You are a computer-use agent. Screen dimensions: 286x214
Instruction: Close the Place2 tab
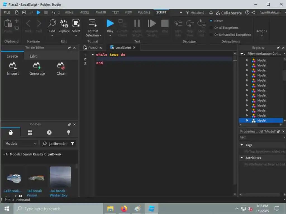point(101,48)
